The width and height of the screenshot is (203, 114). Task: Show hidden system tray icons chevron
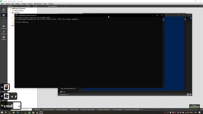click(165, 112)
